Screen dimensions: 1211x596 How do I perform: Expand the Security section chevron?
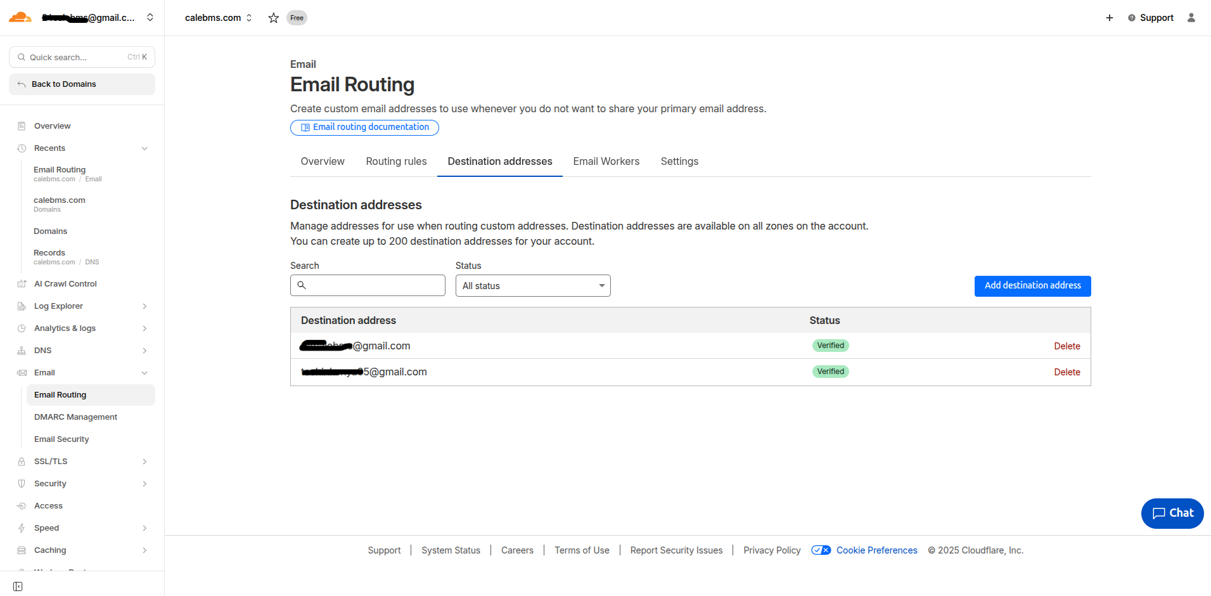point(144,484)
